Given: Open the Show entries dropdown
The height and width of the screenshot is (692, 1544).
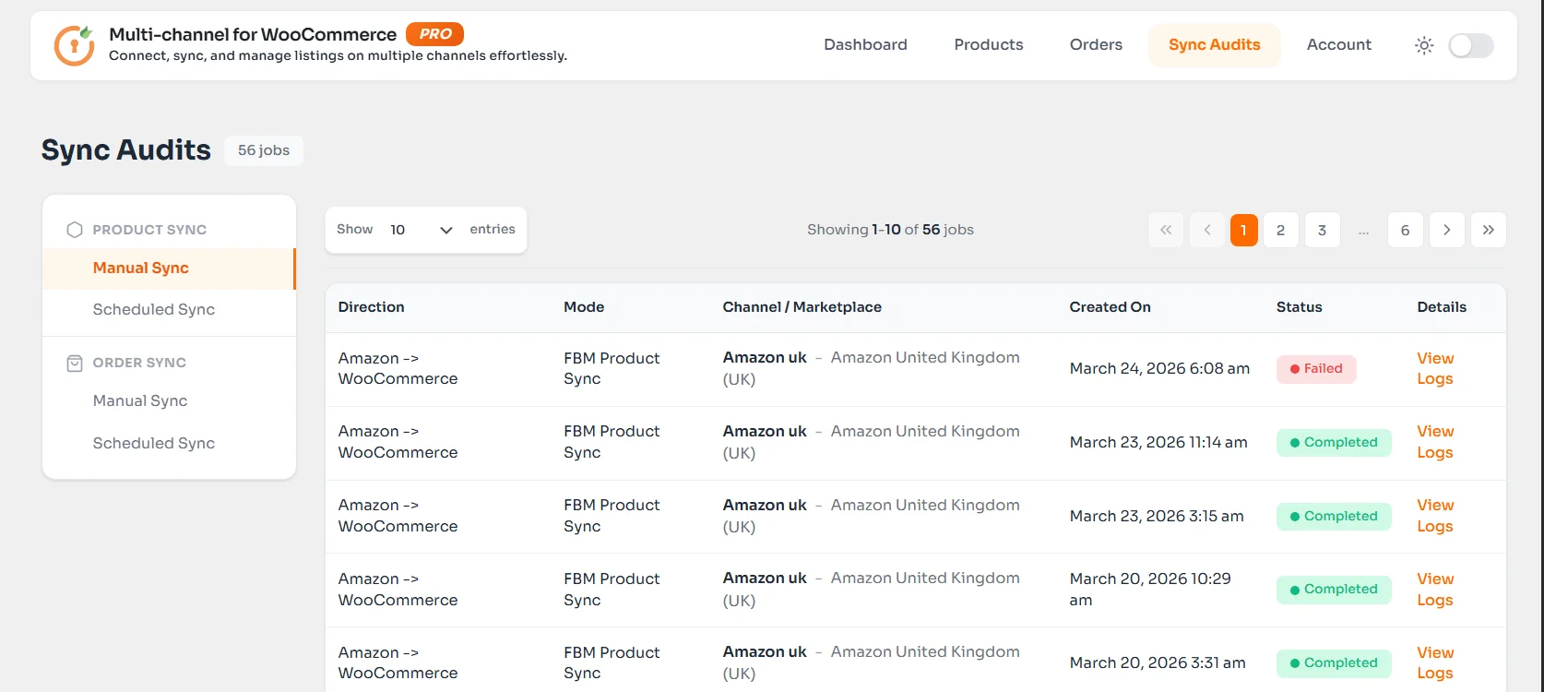Looking at the screenshot, I should (x=421, y=230).
